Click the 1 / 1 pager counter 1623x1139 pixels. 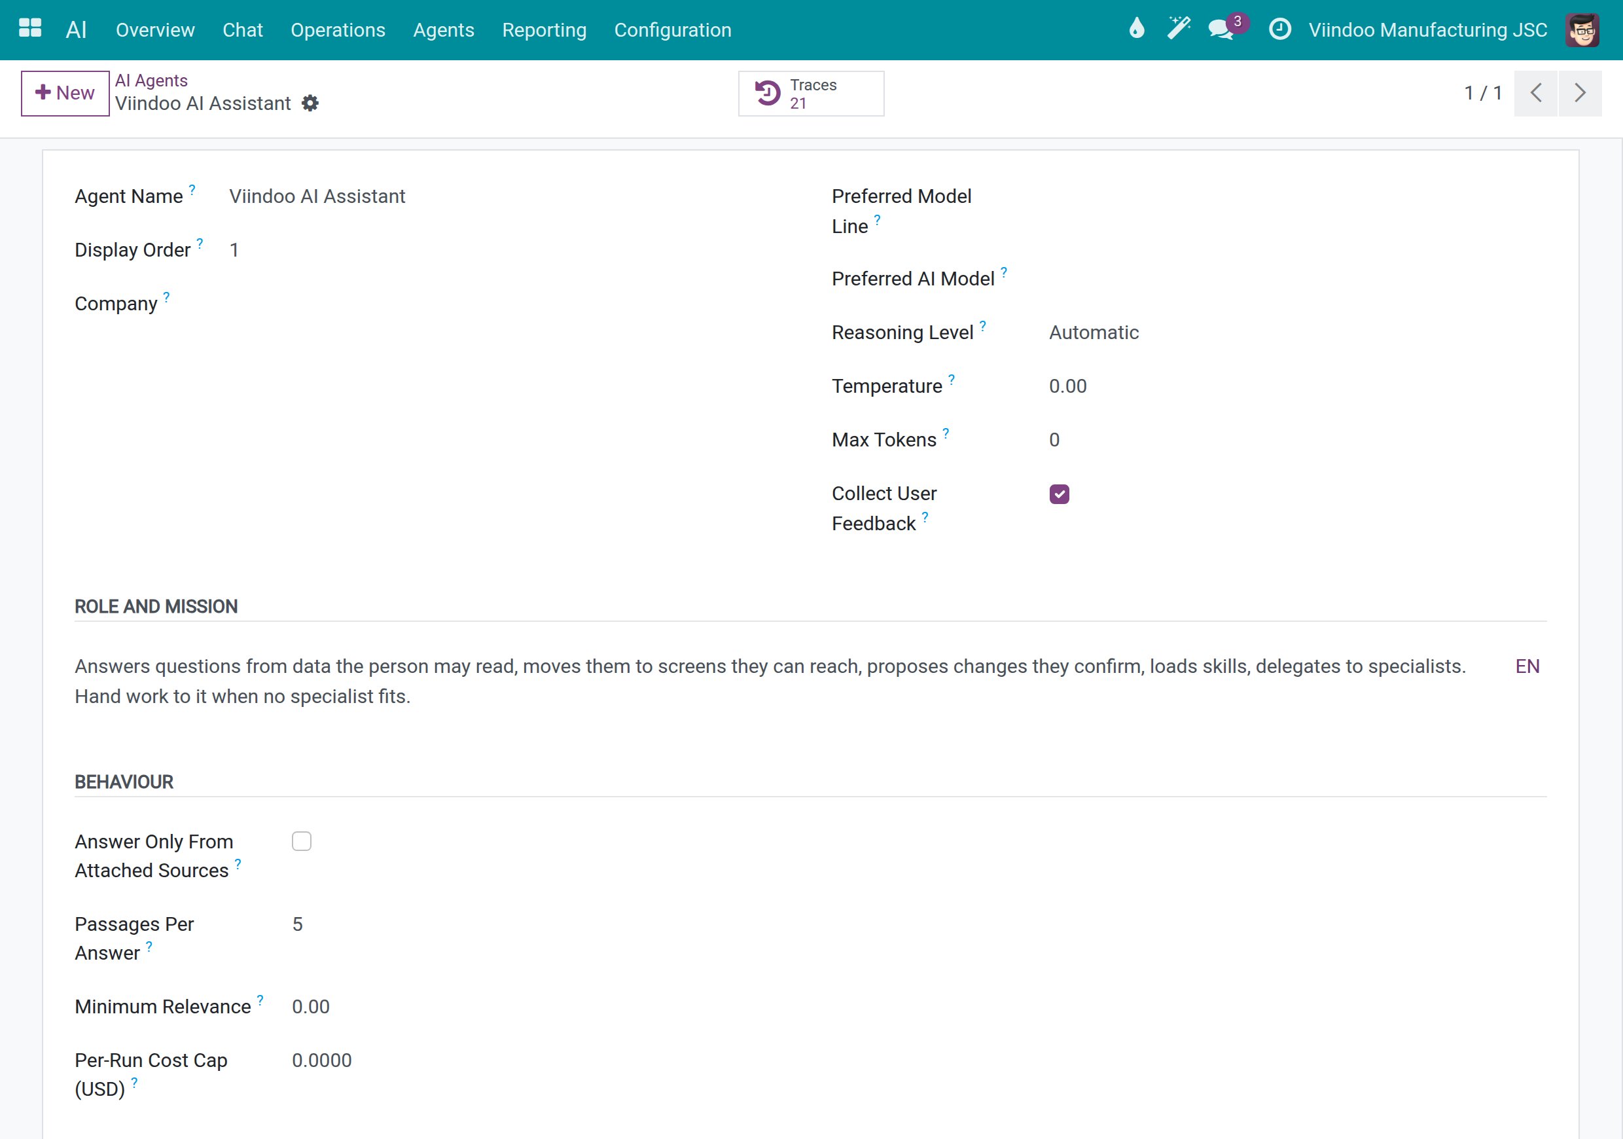(x=1484, y=92)
